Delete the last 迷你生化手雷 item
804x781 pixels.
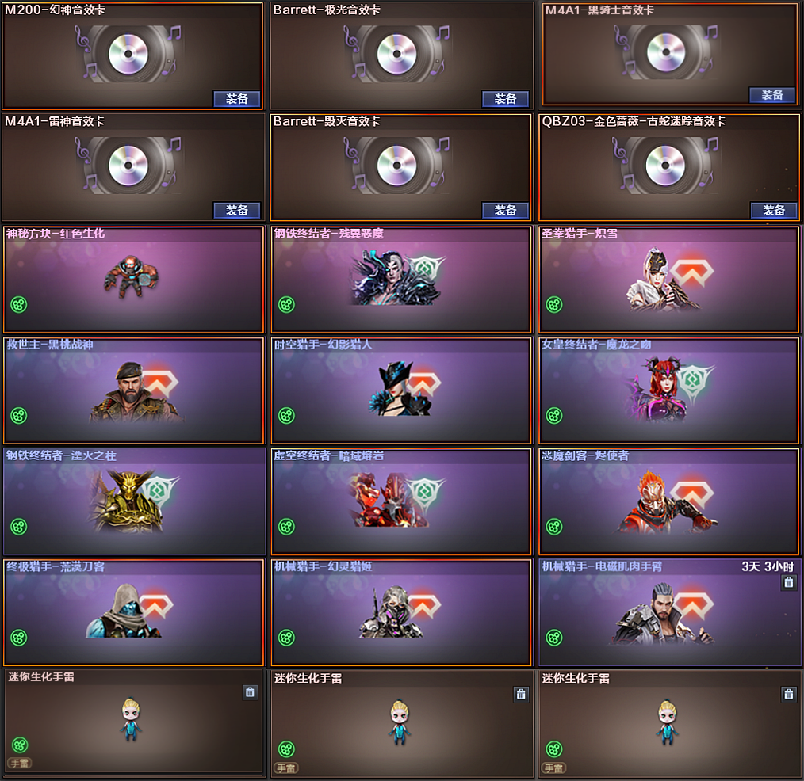point(789,695)
